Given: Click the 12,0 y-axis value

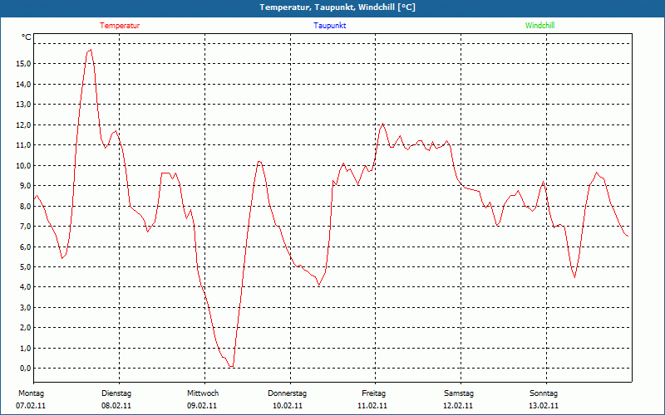Looking at the screenshot, I should pyautogui.click(x=23, y=125).
